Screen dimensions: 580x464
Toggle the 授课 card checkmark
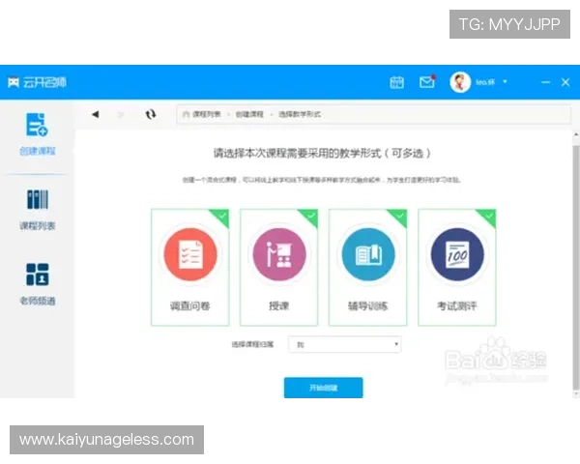pyautogui.click(x=310, y=216)
